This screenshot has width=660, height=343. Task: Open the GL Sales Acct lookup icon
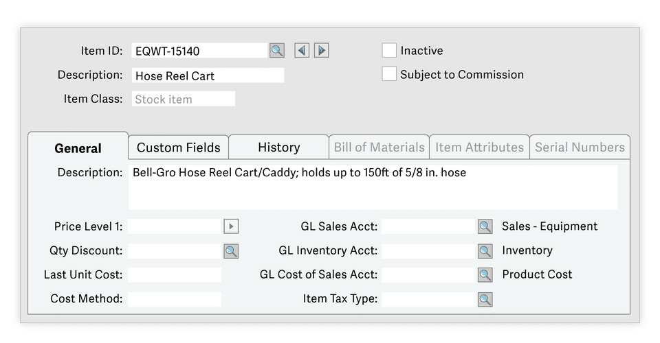click(x=485, y=226)
